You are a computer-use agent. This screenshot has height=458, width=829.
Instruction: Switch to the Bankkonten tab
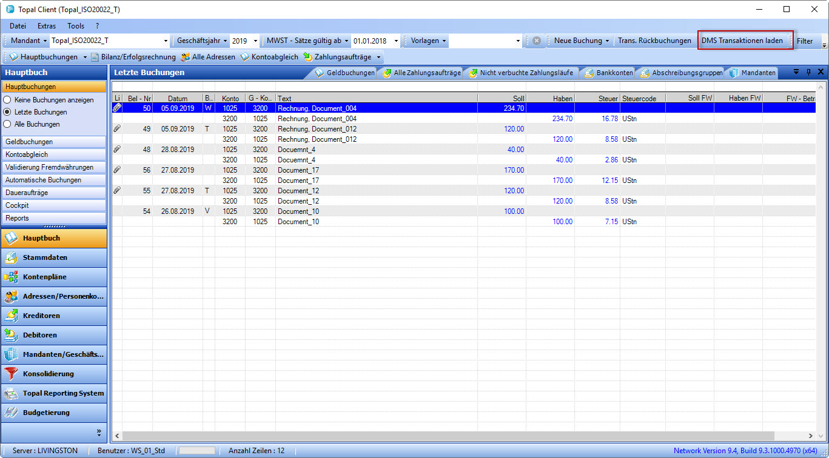click(608, 73)
